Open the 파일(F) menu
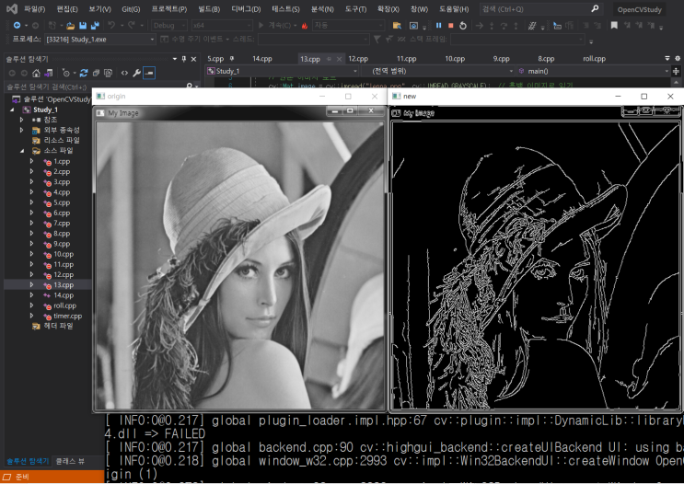The height and width of the screenshot is (484, 684). point(34,9)
